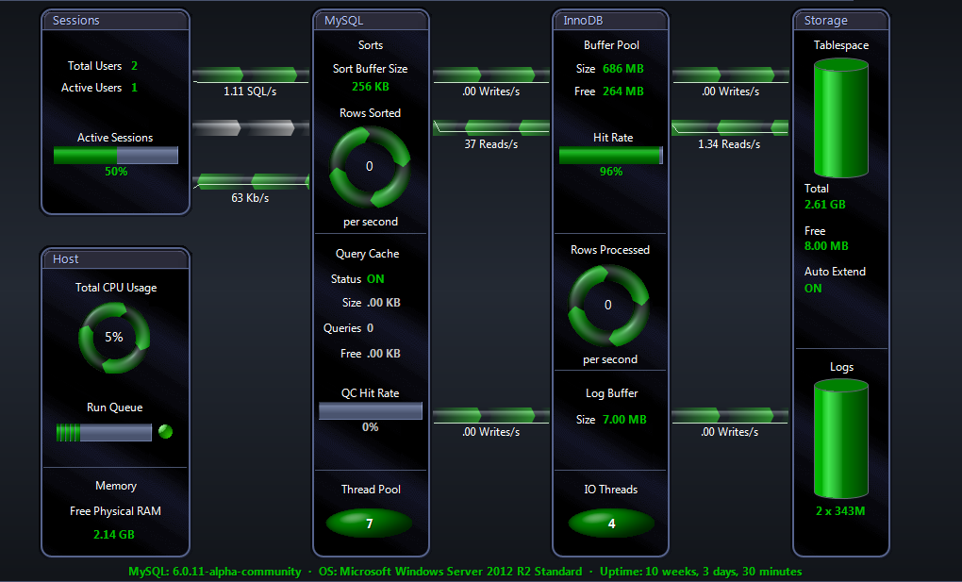962x582 pixels.
Task: Click the 37 Reads/s flow arrow
Action: click(x=490, y=127)
